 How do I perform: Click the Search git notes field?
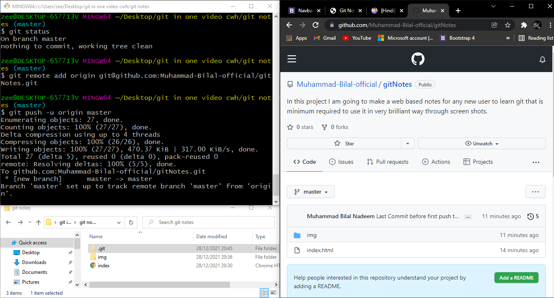coord(208,222)
